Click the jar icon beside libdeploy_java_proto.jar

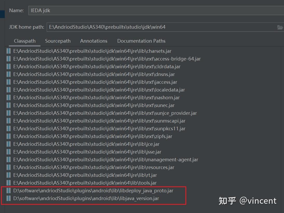(8, 191)
